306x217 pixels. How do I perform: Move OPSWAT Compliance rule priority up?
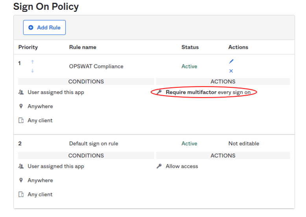(x=33, y=62)
